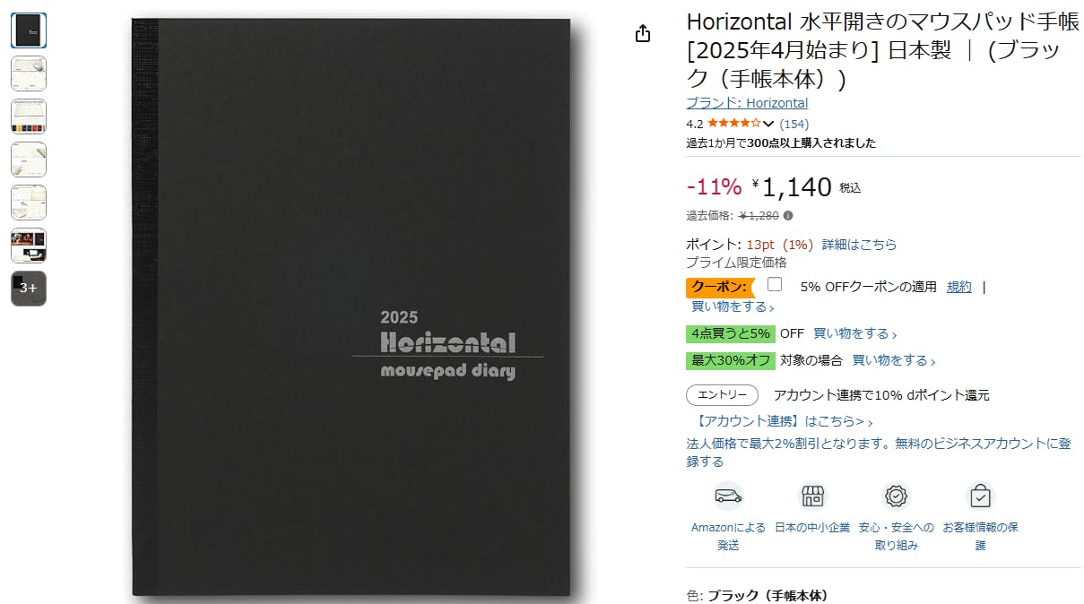Open the brand Horizontal link

tap(747, 103)
